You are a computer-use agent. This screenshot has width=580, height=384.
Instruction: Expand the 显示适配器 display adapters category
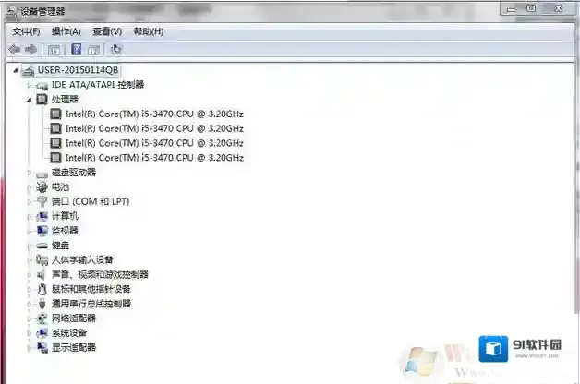(30, 348)
